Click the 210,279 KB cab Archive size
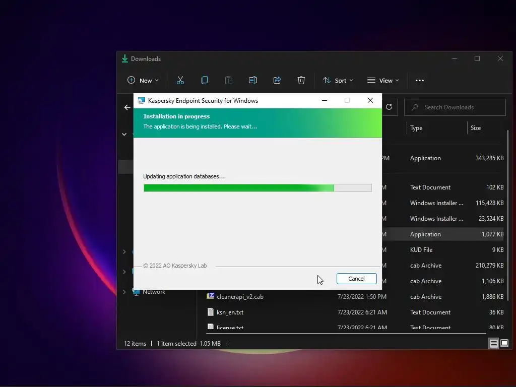The image size is (516, 387). point(489,266)
